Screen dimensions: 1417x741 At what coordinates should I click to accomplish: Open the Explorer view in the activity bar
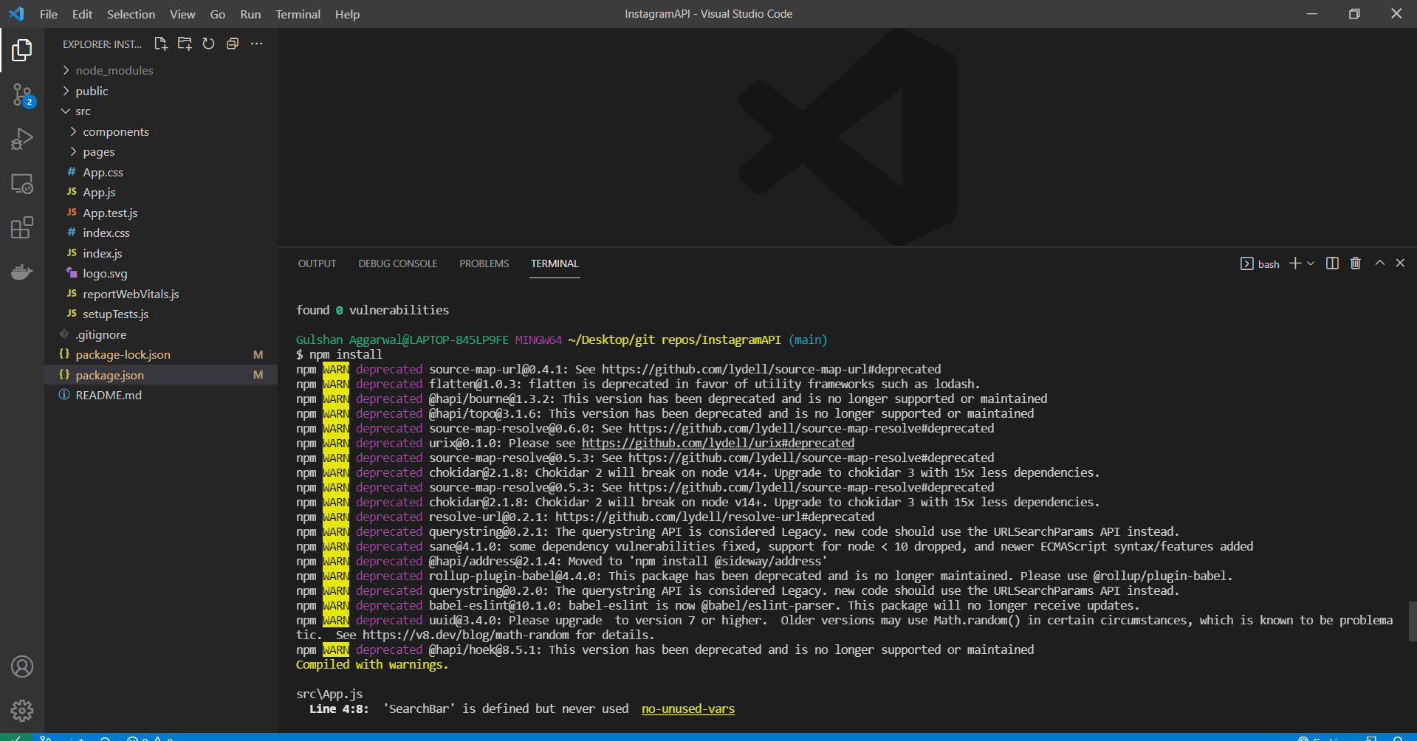coord(22,50)
